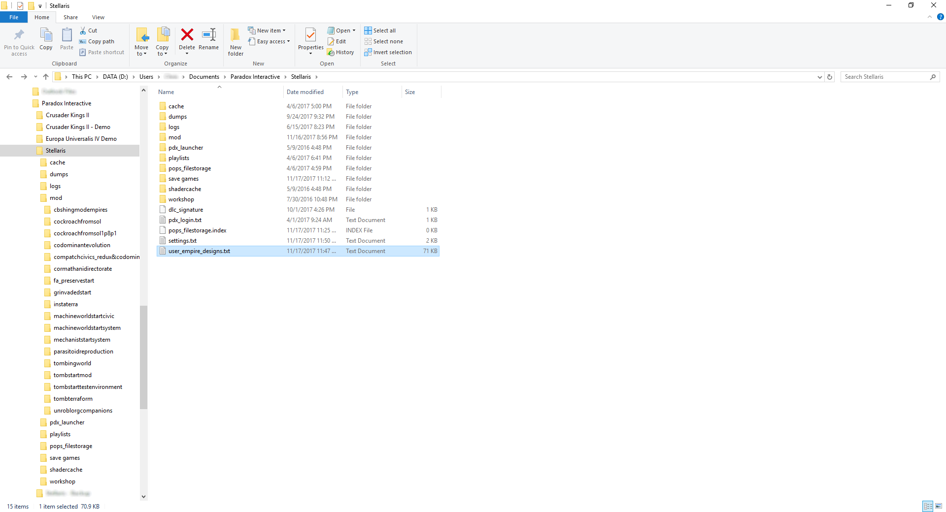This screenshot has height=512, width=946.
Task: Navigate to DATA (D:) breadcrumb
Action: (x=115, y=77)
